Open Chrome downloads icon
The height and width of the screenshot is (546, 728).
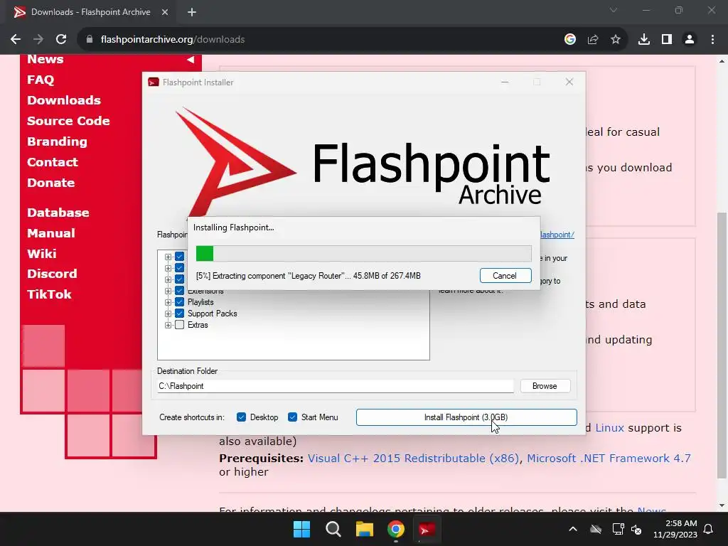pos(644,40)
